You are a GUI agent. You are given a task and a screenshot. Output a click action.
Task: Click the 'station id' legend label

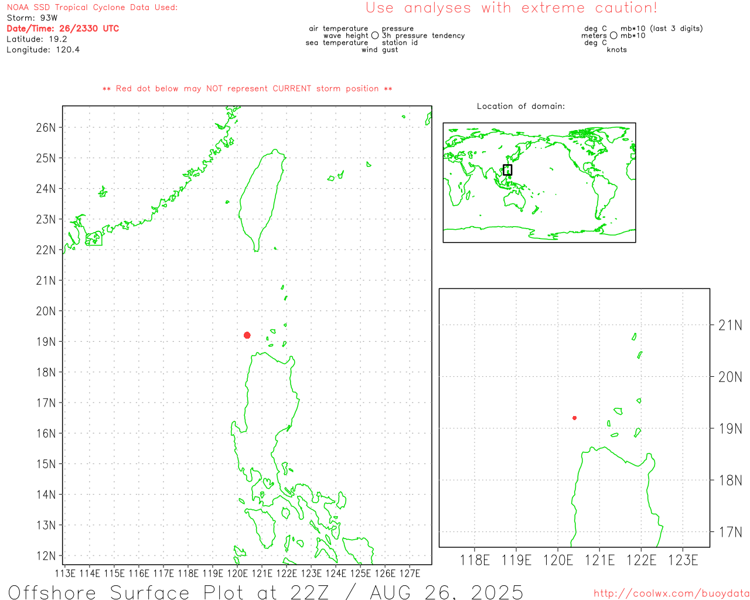(400, 43)
